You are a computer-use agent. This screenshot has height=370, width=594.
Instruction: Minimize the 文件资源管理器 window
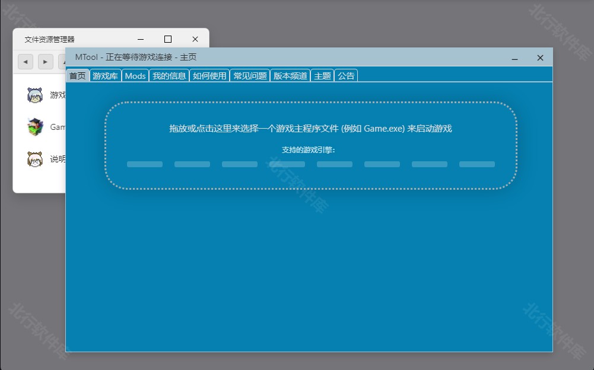[x=141, y=39]
